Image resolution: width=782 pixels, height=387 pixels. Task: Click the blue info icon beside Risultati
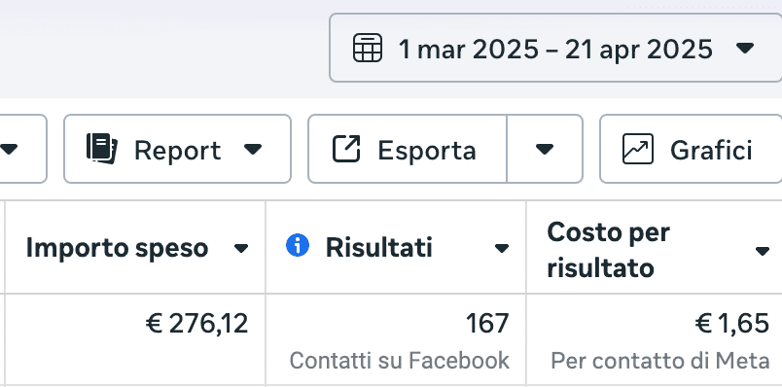tap(298, 246)
